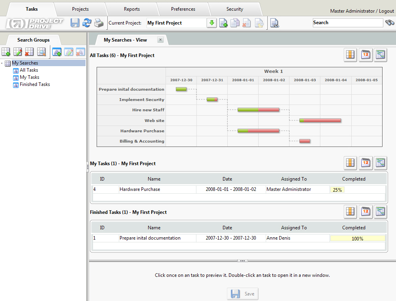Click the Hardware Purchase name in My Tasks table
This screenshot has height=301, width=396.
pyautogui.click(x=140, y=189)
